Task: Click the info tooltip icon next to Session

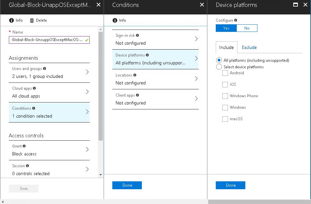Action: pyautogui.click(x=27, y=166)
